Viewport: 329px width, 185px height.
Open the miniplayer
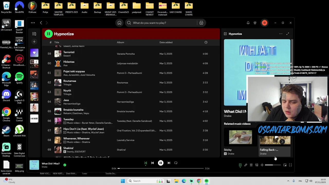point(285,165)
